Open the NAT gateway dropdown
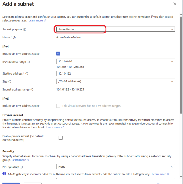The height and width of the screenshot is (184, 183). [x=116, y=167]
